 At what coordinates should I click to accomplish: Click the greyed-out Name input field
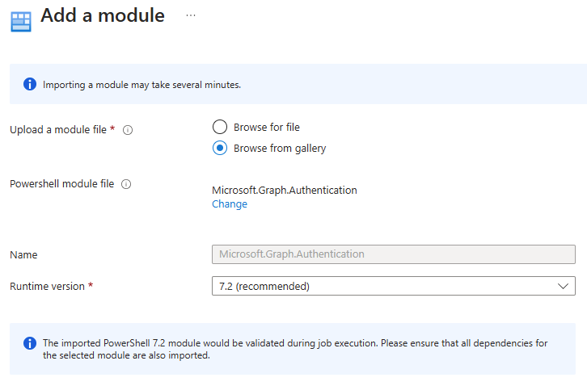click(x=393, y=254)
